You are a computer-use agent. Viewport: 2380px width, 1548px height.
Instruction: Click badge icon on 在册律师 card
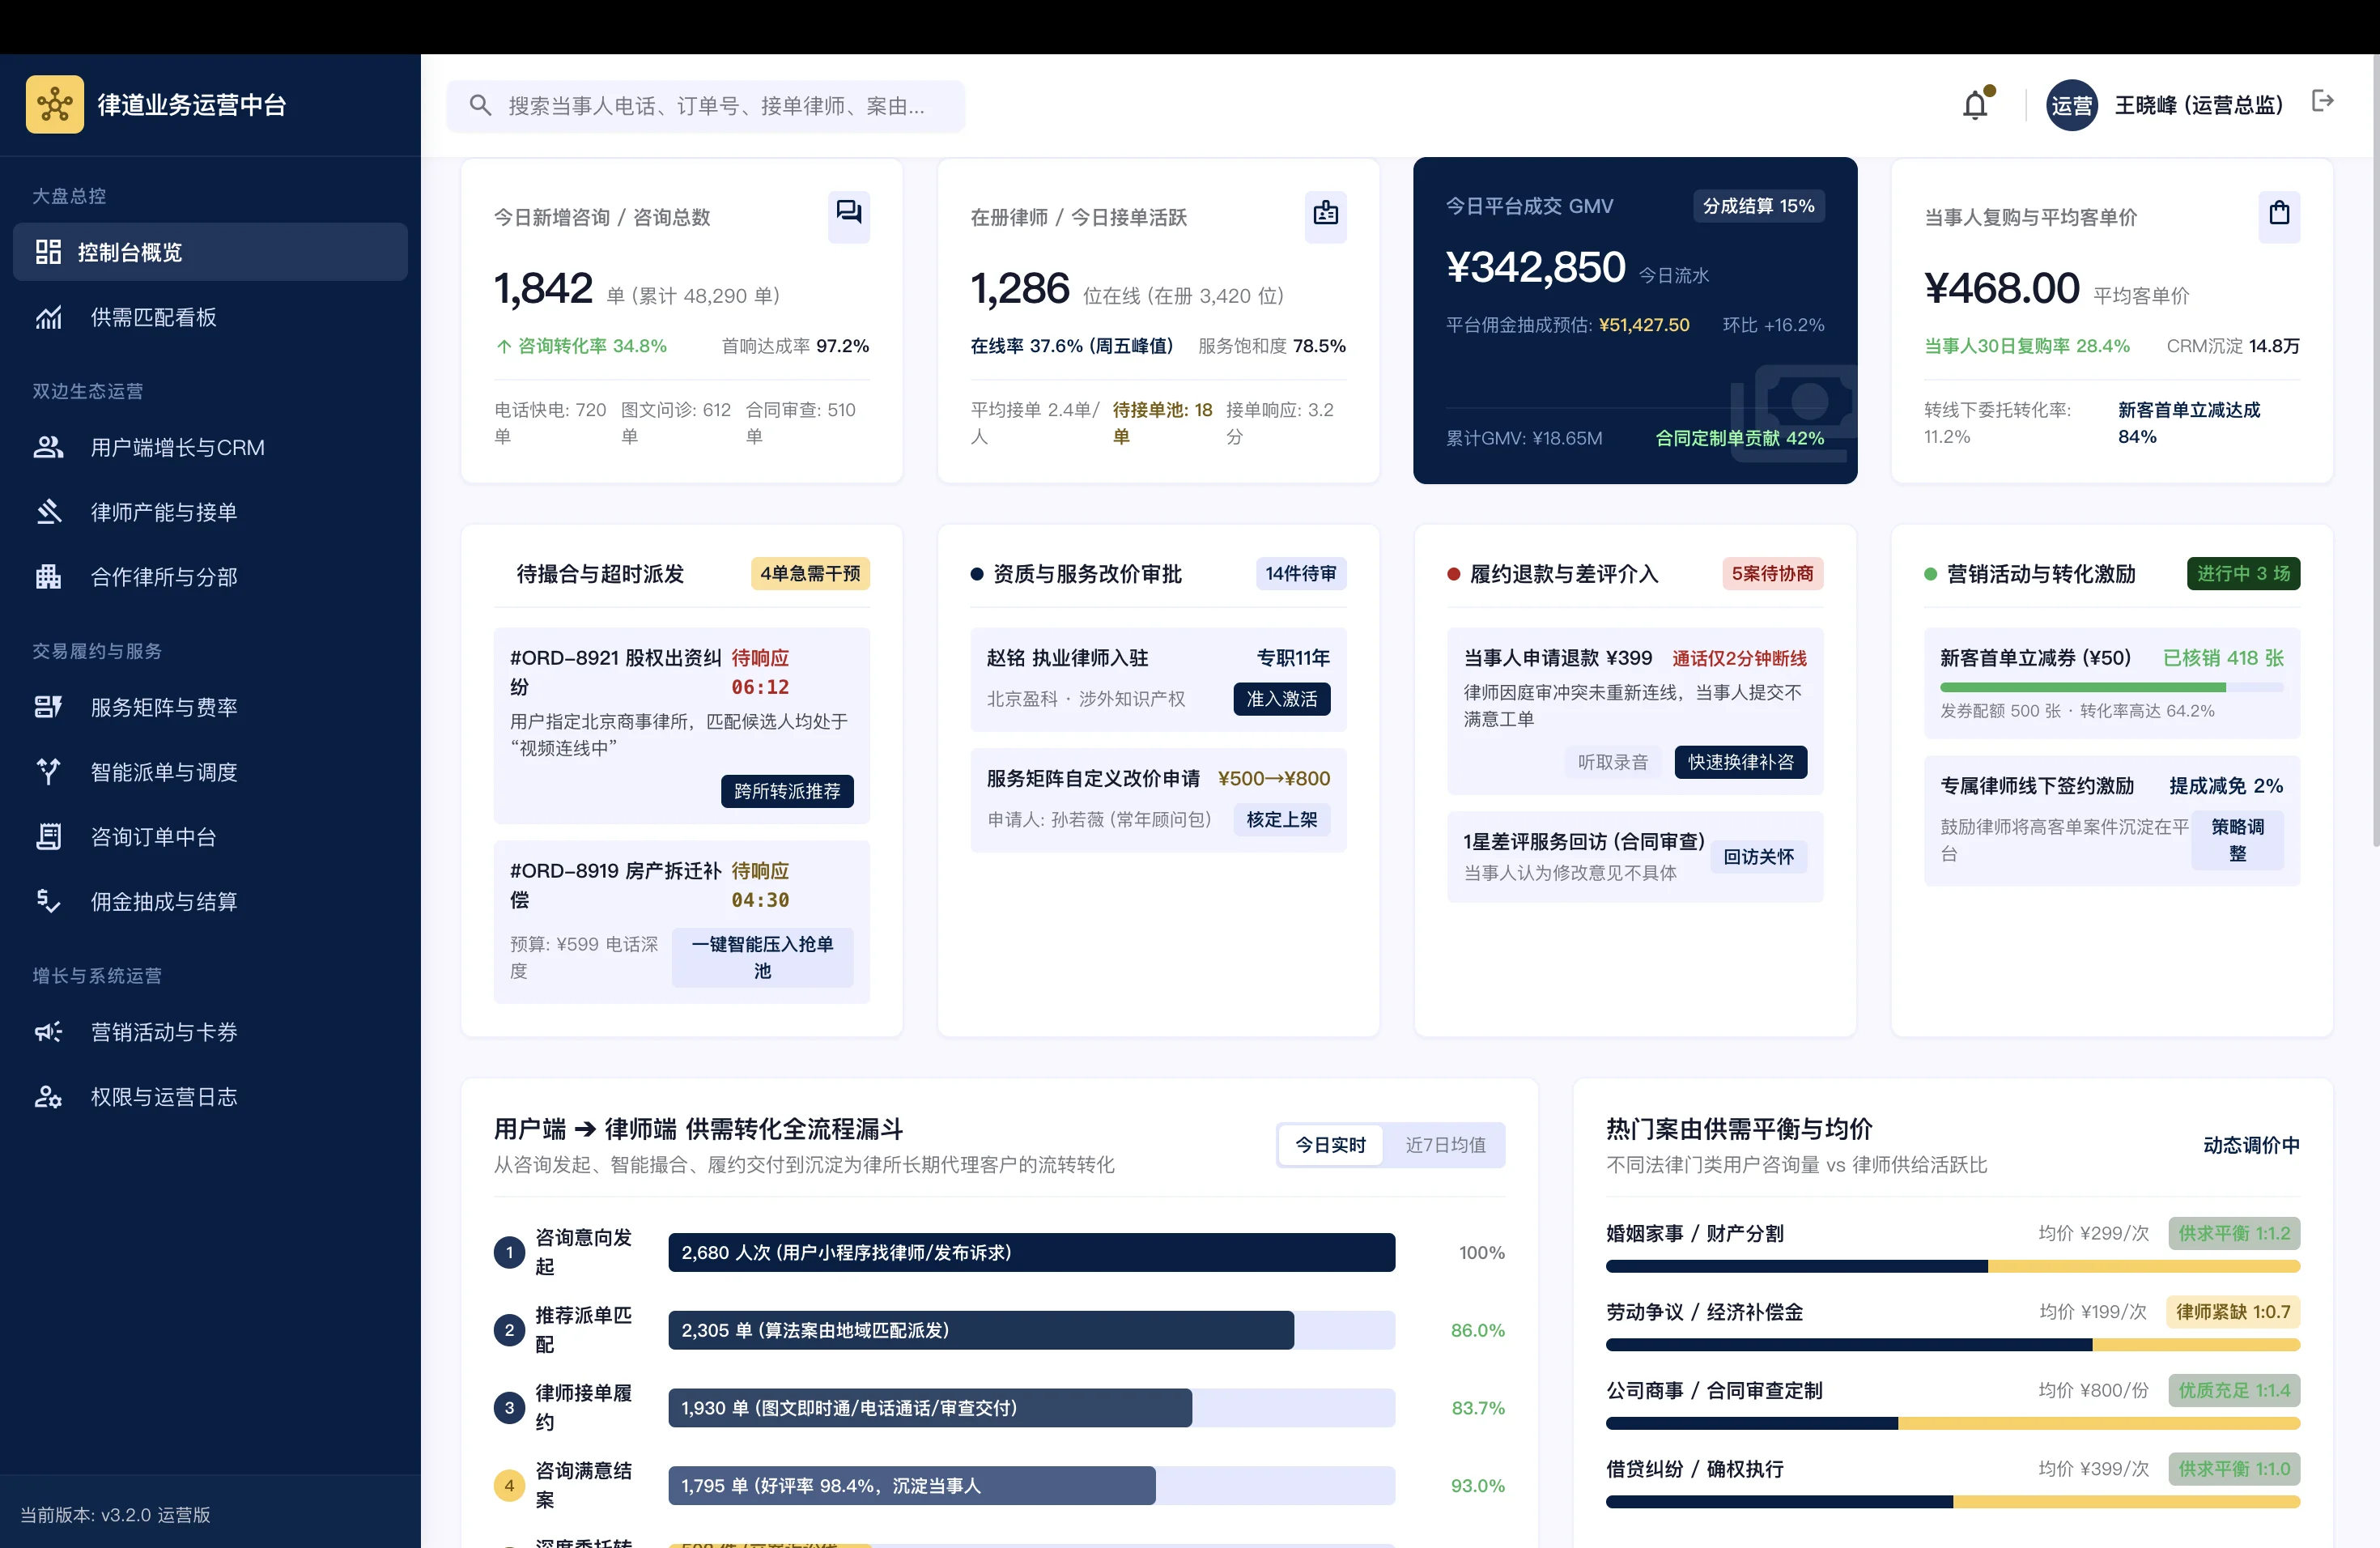(x=1326, y=212)
